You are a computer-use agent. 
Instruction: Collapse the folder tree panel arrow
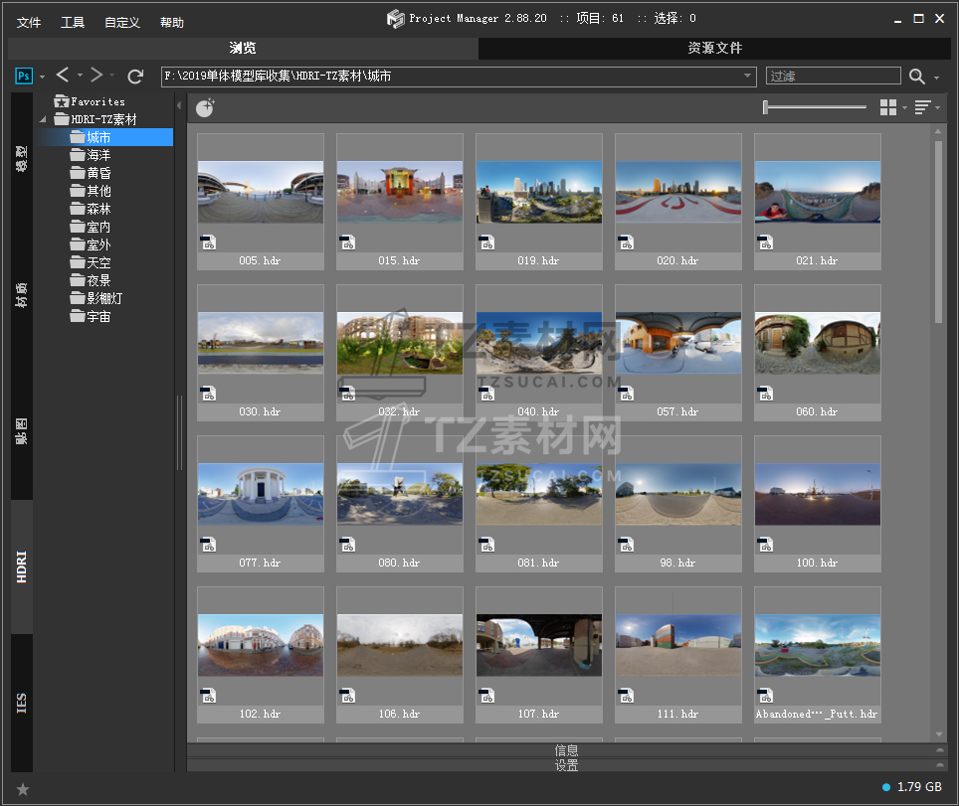179,105
